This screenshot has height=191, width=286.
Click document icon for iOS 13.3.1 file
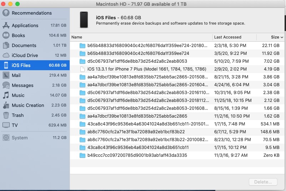(82, 69)
